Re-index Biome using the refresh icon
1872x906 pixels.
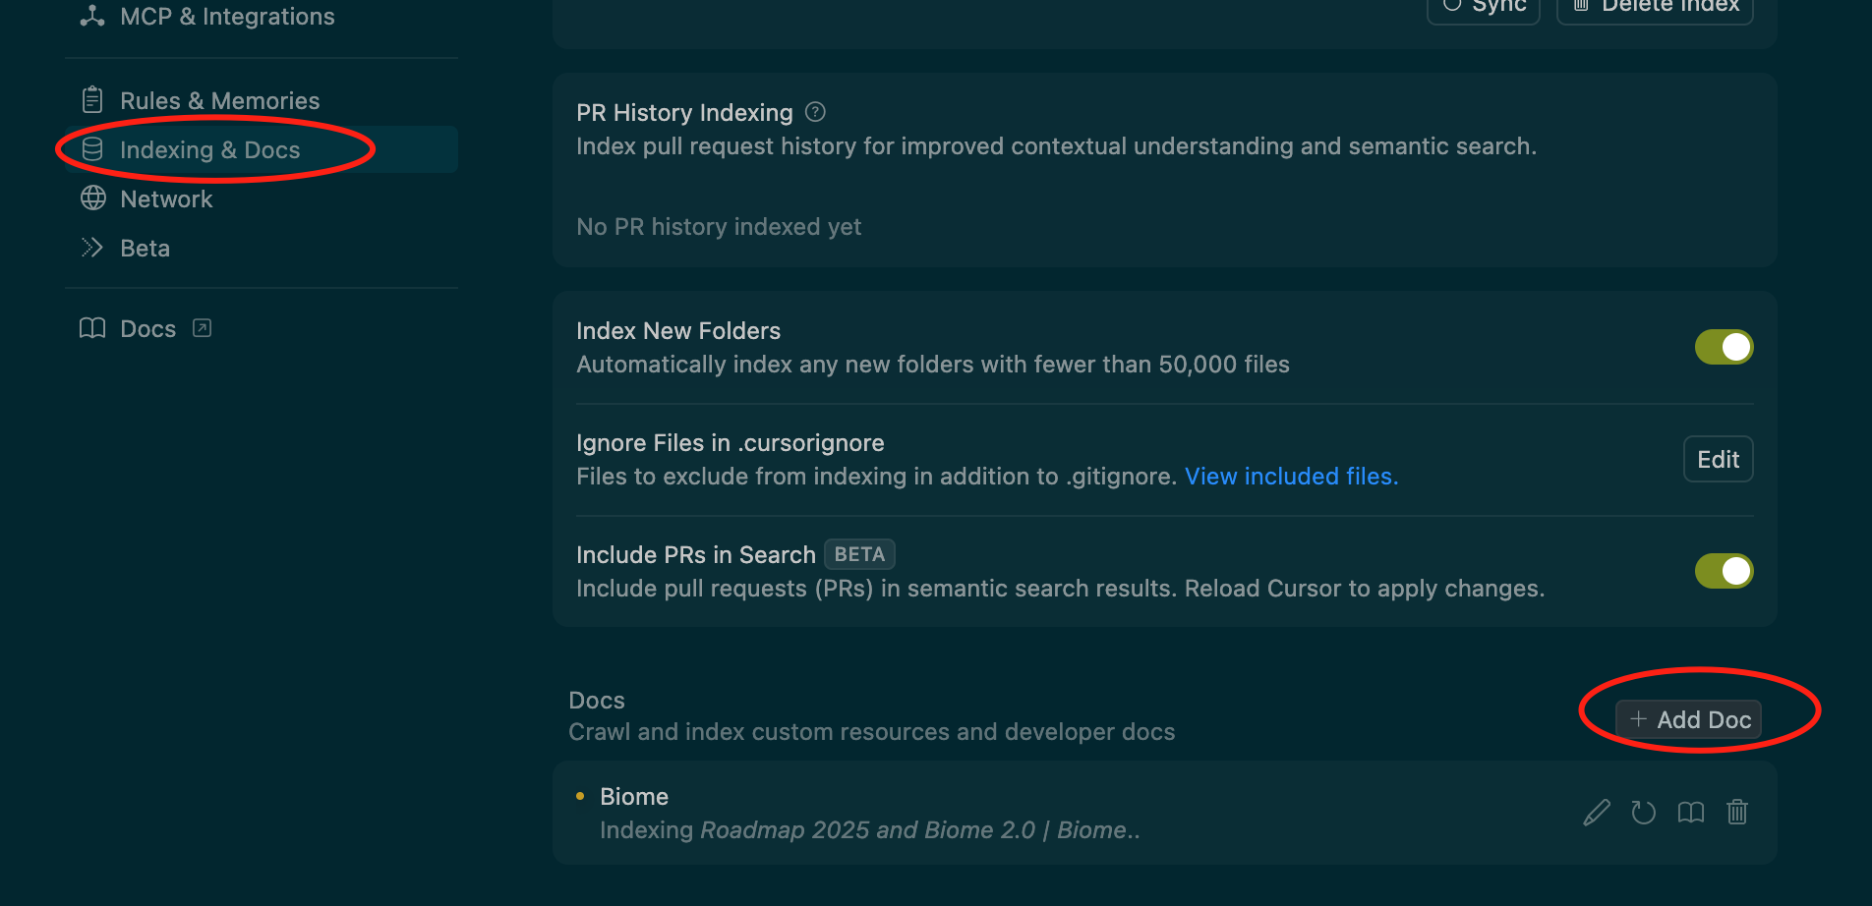(1643, 813)
